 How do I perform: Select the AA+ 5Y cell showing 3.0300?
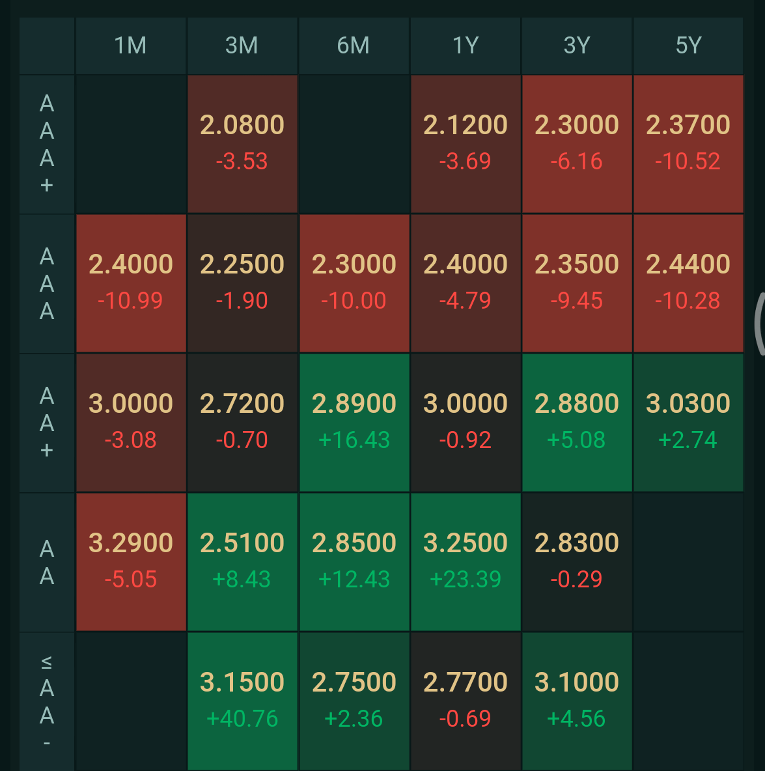point(688,423)
